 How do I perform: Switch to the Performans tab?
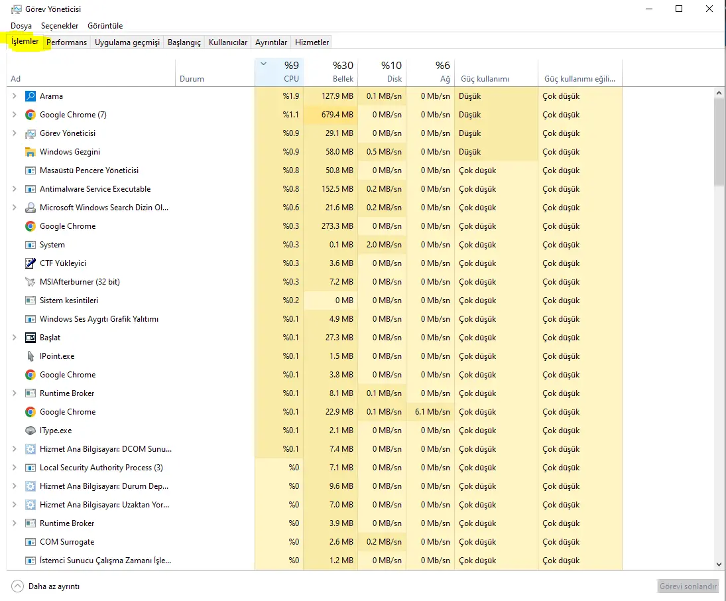(x=67, y=42)
